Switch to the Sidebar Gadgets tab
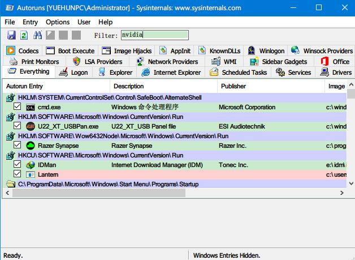 click(279, 62)
